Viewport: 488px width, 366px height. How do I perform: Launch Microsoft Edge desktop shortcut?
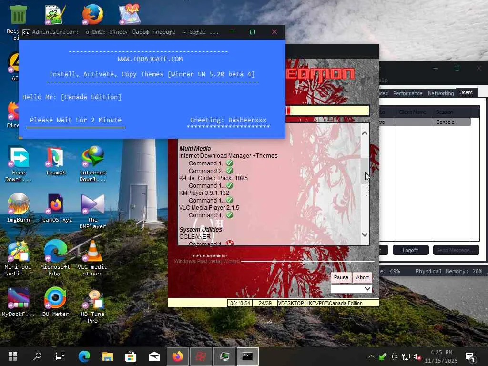point(55,258)
